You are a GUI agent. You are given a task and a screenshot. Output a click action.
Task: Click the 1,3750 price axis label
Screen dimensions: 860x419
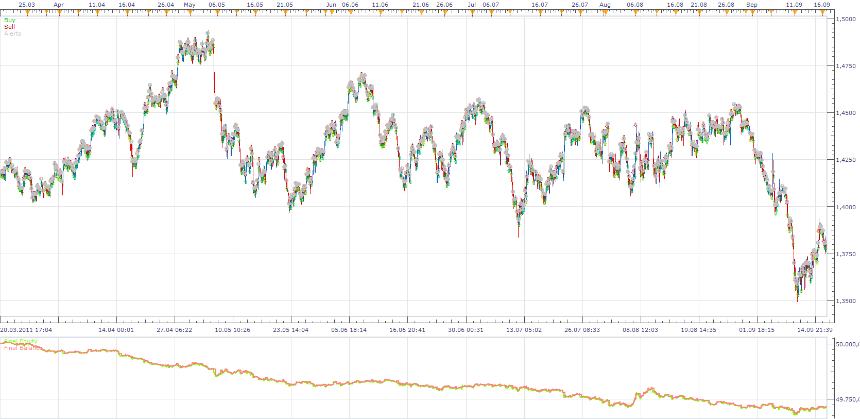846,254
